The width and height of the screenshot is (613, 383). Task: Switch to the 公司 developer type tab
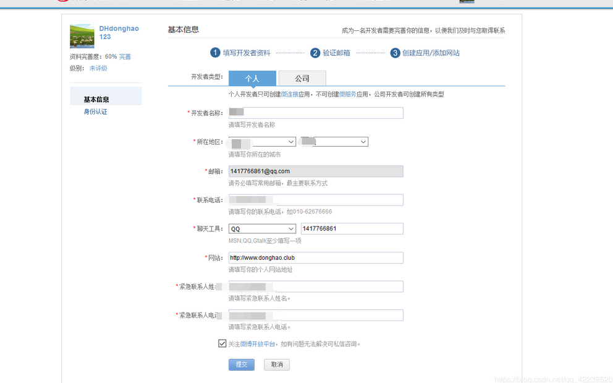point(302,78)
